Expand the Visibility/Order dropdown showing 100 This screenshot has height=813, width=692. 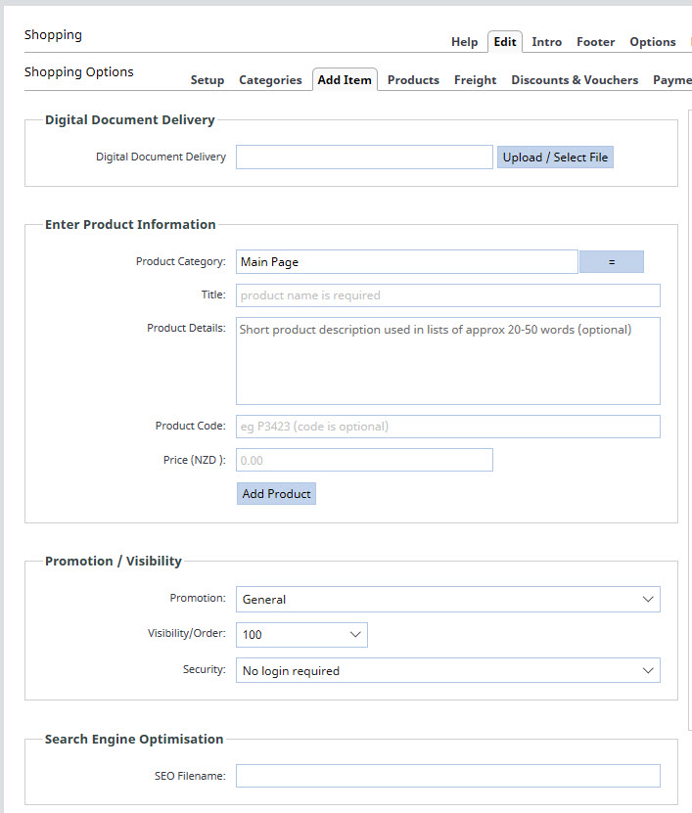point(301,635)
